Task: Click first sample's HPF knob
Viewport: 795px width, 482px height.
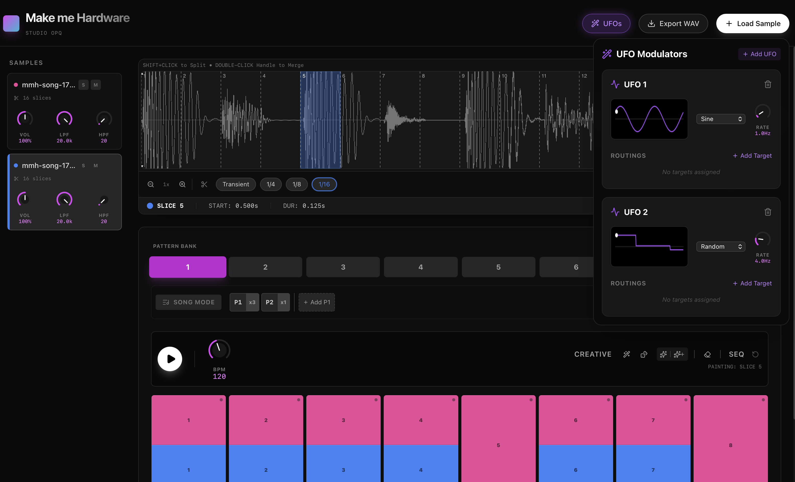Action: click(x=103, y=119)
